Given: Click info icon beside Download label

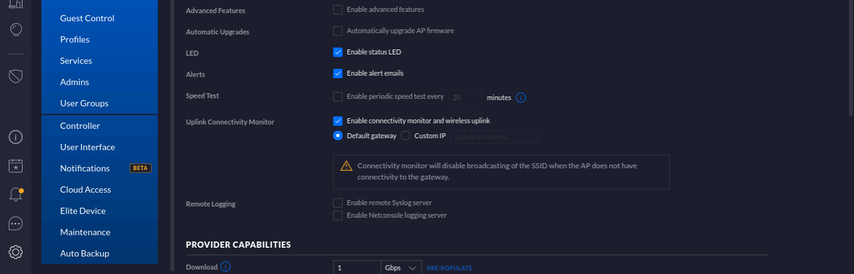Looking at the screenshot, I should (226, 267).
